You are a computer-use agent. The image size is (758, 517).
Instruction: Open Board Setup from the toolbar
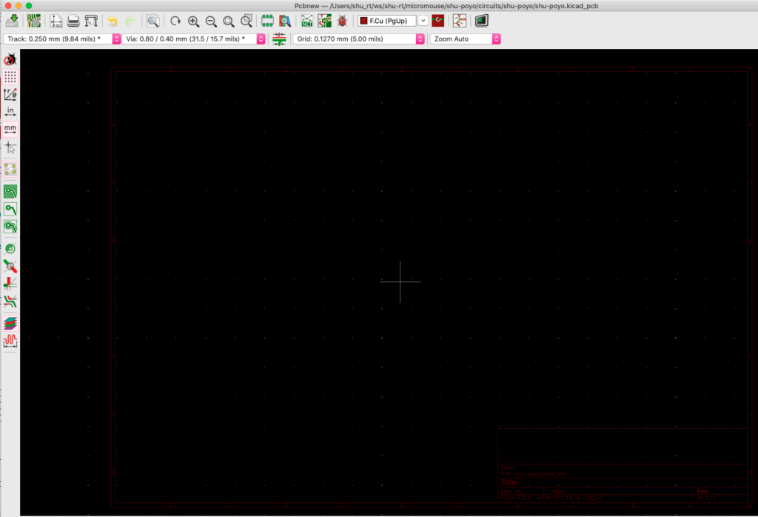pos(34,21)
